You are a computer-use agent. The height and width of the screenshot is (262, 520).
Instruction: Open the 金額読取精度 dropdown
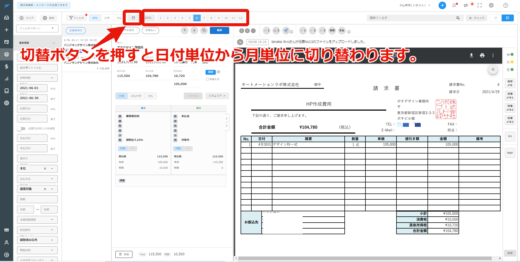pos(37,220)
